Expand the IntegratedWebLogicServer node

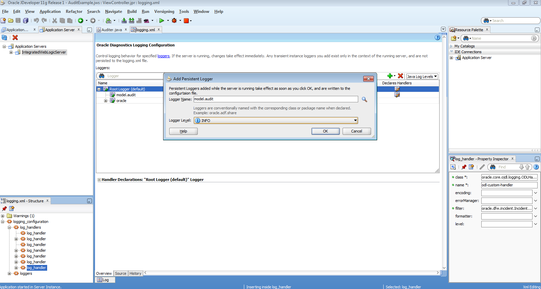coord(11,52)
